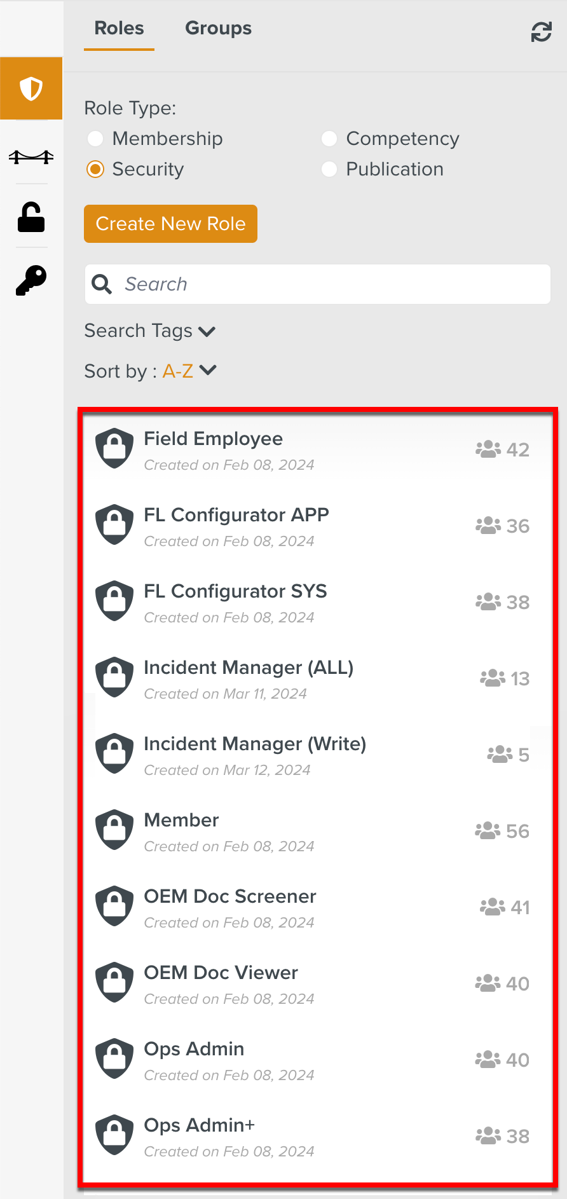Open the Sort by A-Z dropdown
The width and height of the screenshot is (567, 1199).
(189, 371)
